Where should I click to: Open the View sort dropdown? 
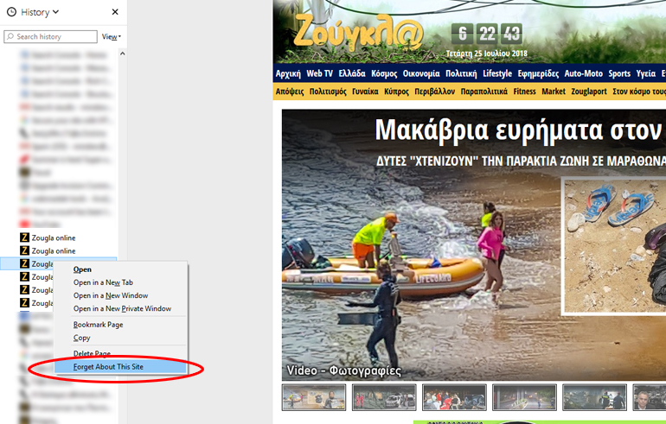pyautogui.click(x=112, y=37)
